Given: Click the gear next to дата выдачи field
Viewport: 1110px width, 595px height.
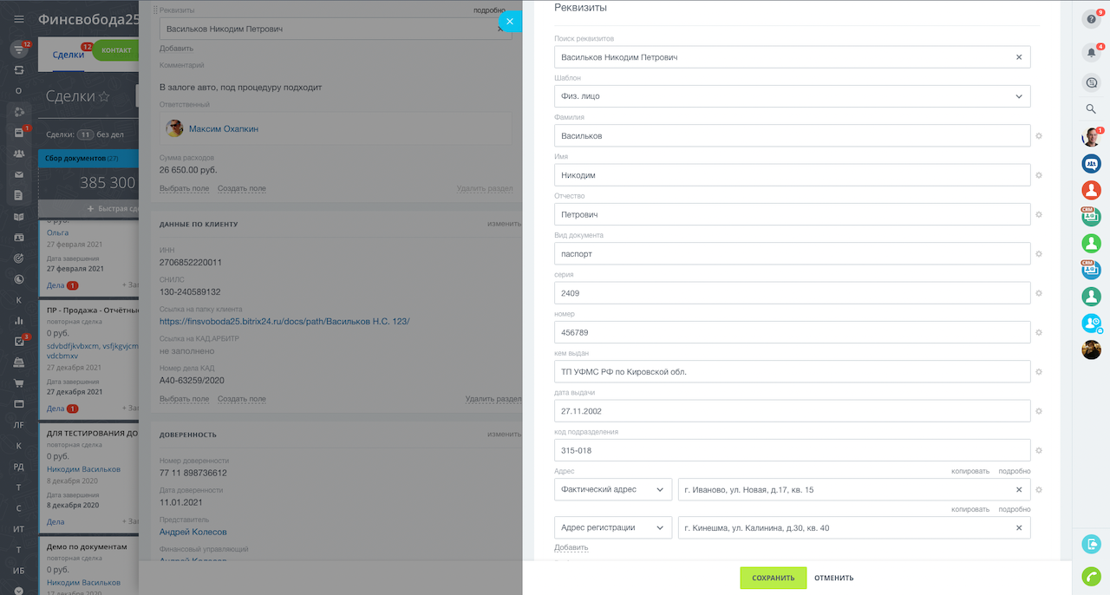Looking at the screenshot, I should [1039, 411].
